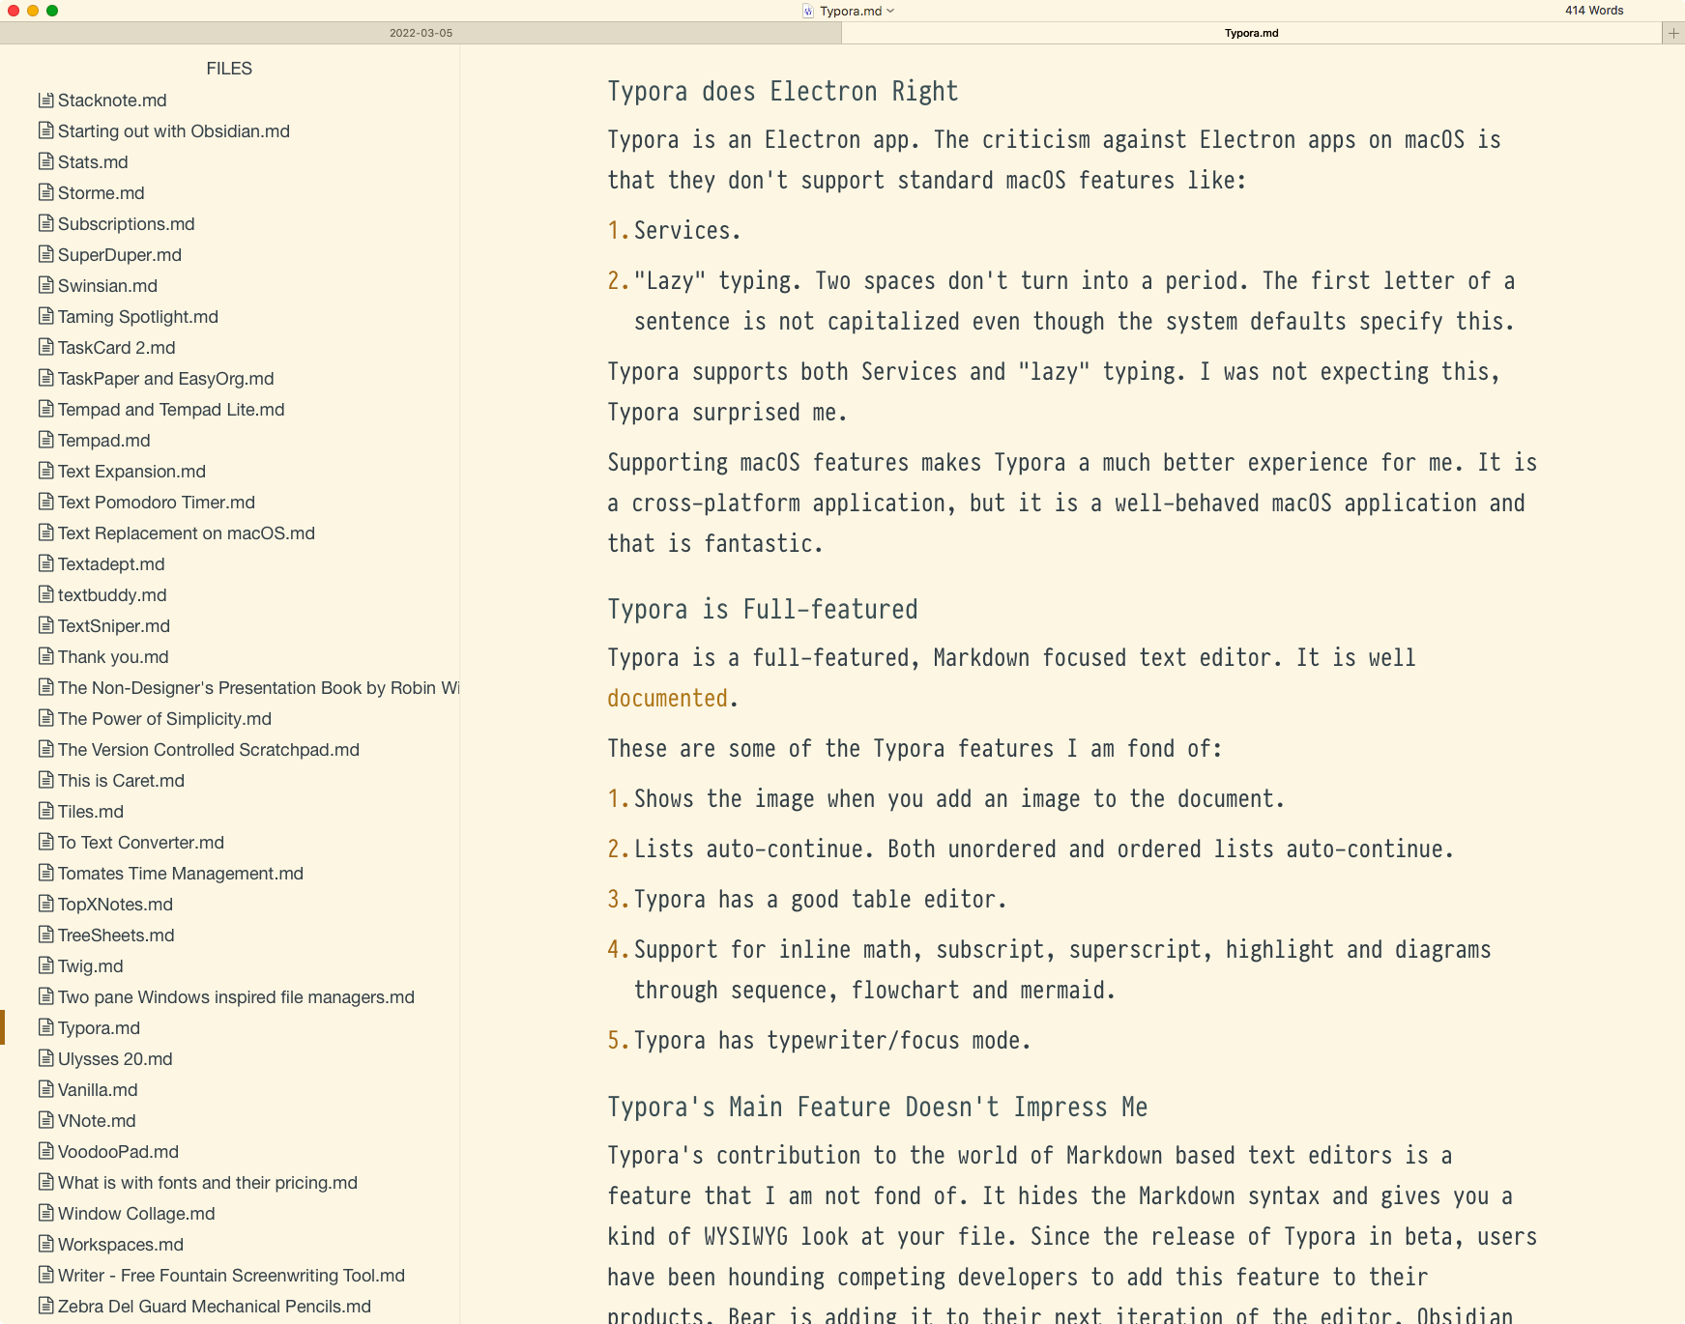1685x1324 pixels.
Task: Open Writer - Free Fountain Screenwriting Tool.md
Action: click(231, 1275)
